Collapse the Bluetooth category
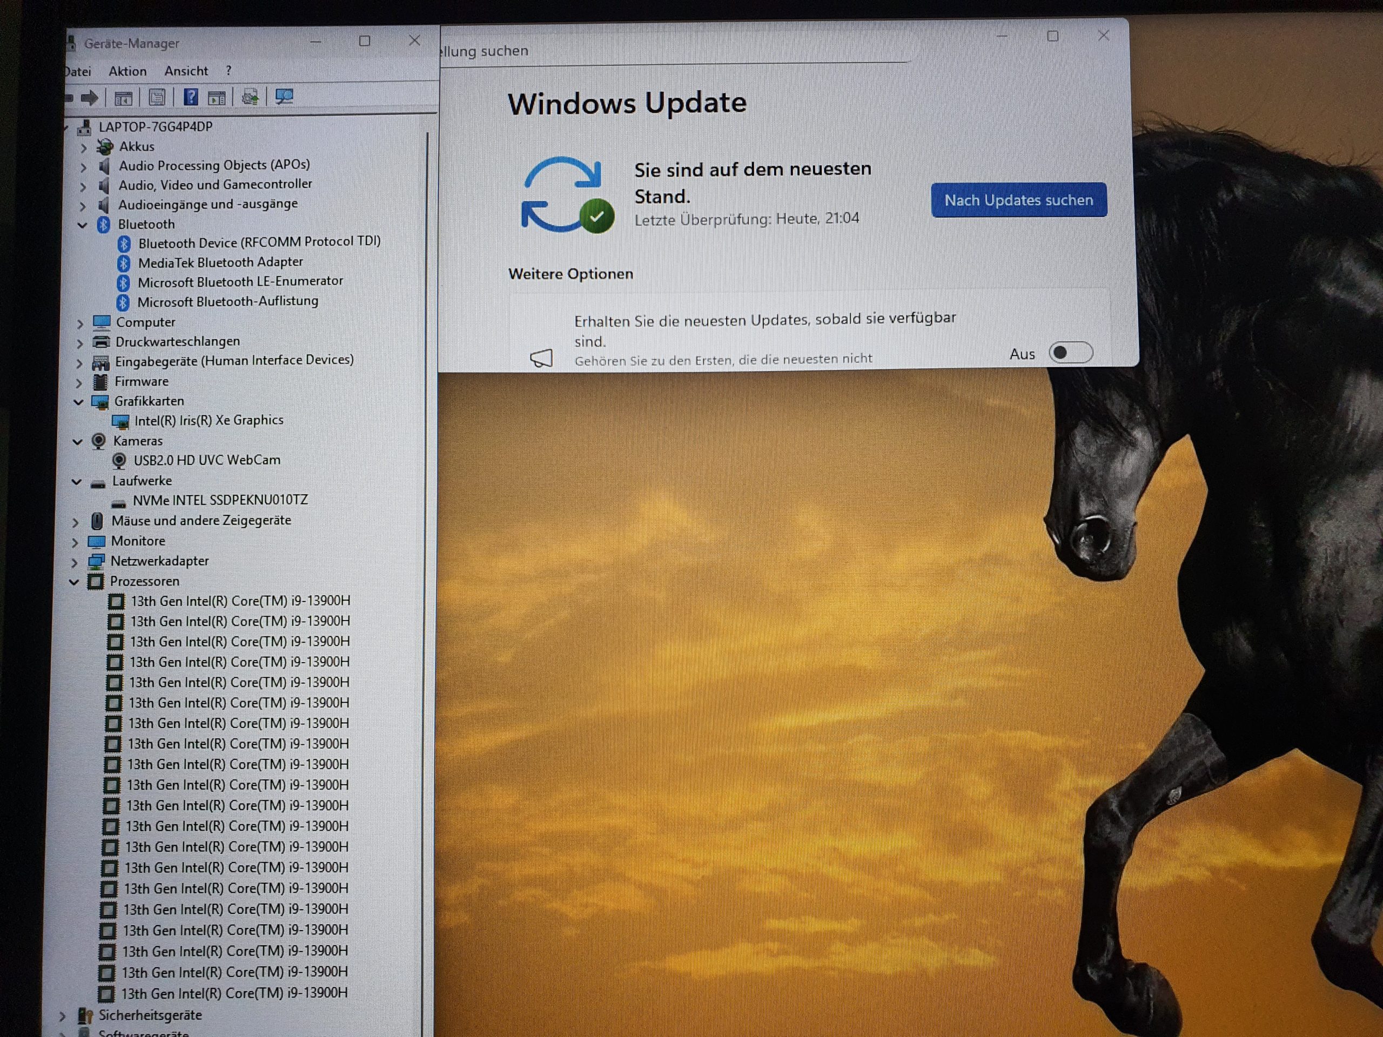 tap(83, 225)
